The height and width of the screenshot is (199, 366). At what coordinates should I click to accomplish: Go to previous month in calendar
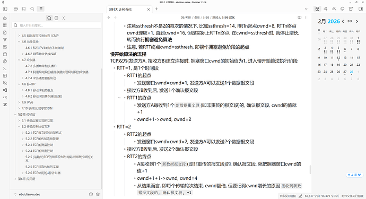point(343,21)
